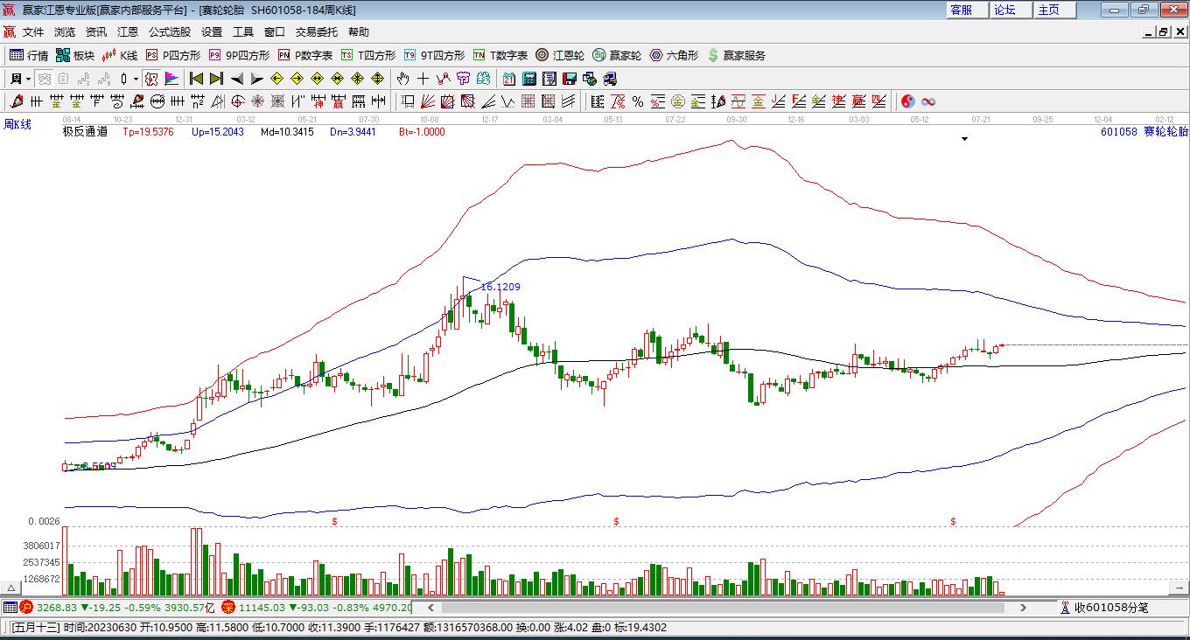
Task: Open the P四方形 tool
Action: 173,55
